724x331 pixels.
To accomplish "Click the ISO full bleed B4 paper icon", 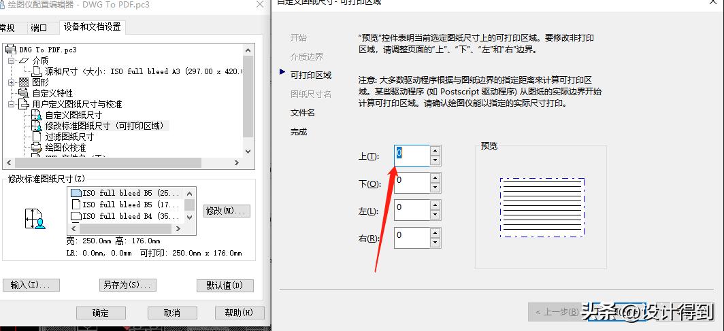I will coord(76,215).
